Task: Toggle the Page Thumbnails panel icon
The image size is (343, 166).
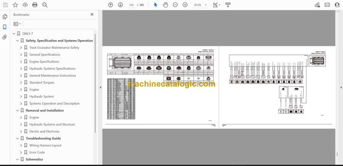Action: click(x=5, y=17)
